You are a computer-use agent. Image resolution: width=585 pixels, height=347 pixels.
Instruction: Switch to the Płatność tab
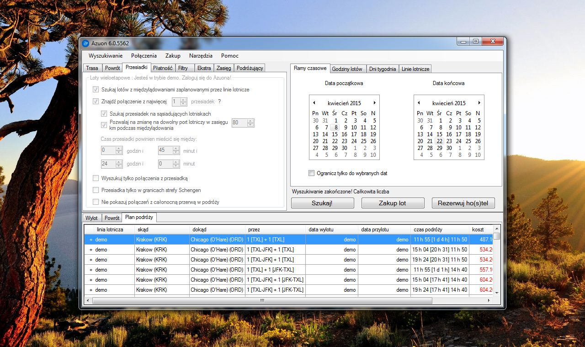click(x=163, y=68)
